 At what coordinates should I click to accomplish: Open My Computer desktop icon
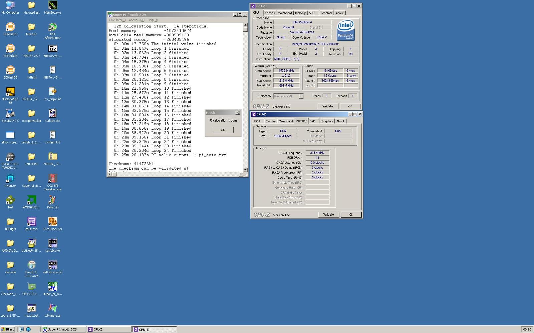tap(10, 7)
